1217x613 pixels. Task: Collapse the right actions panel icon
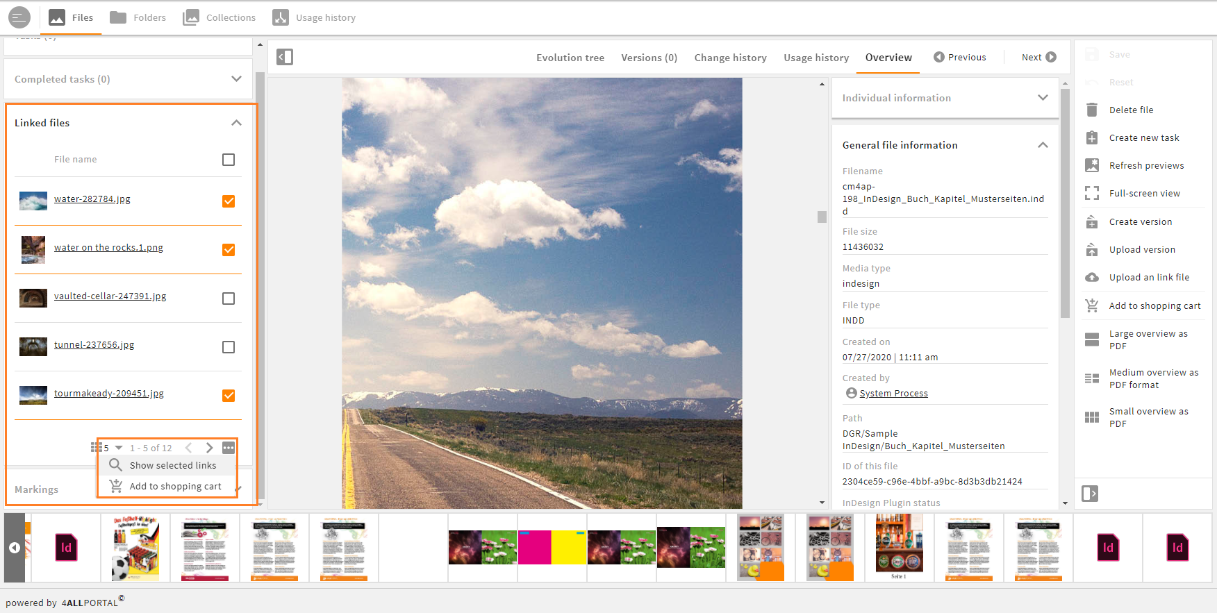click(1090, 494)
